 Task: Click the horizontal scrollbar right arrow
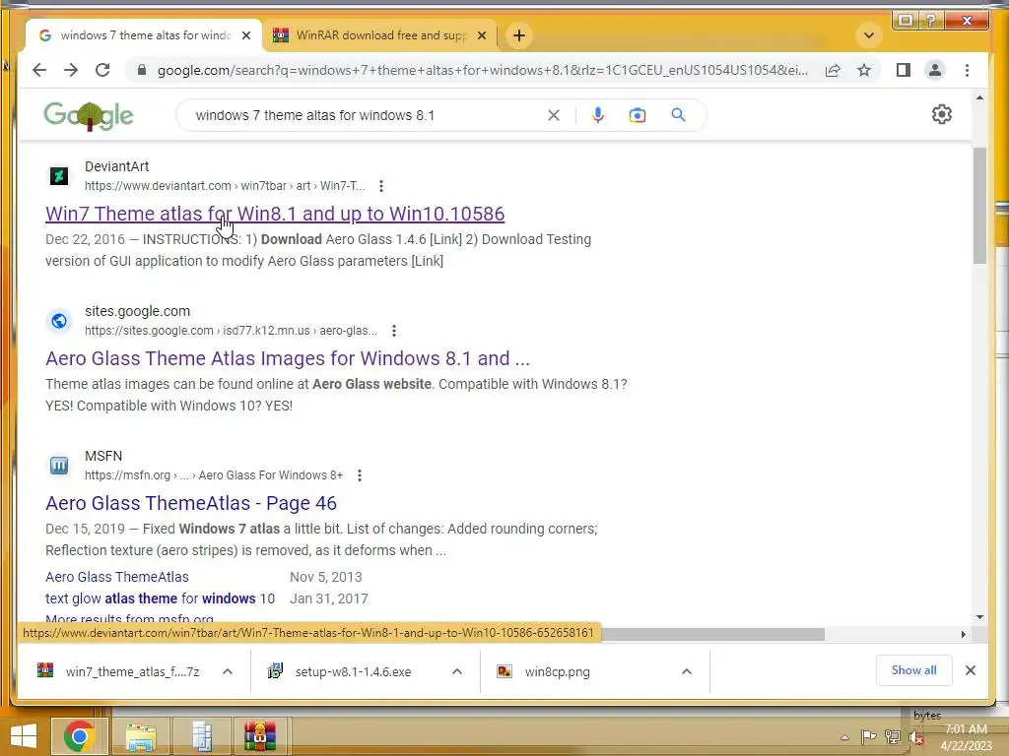coord(963,635)
